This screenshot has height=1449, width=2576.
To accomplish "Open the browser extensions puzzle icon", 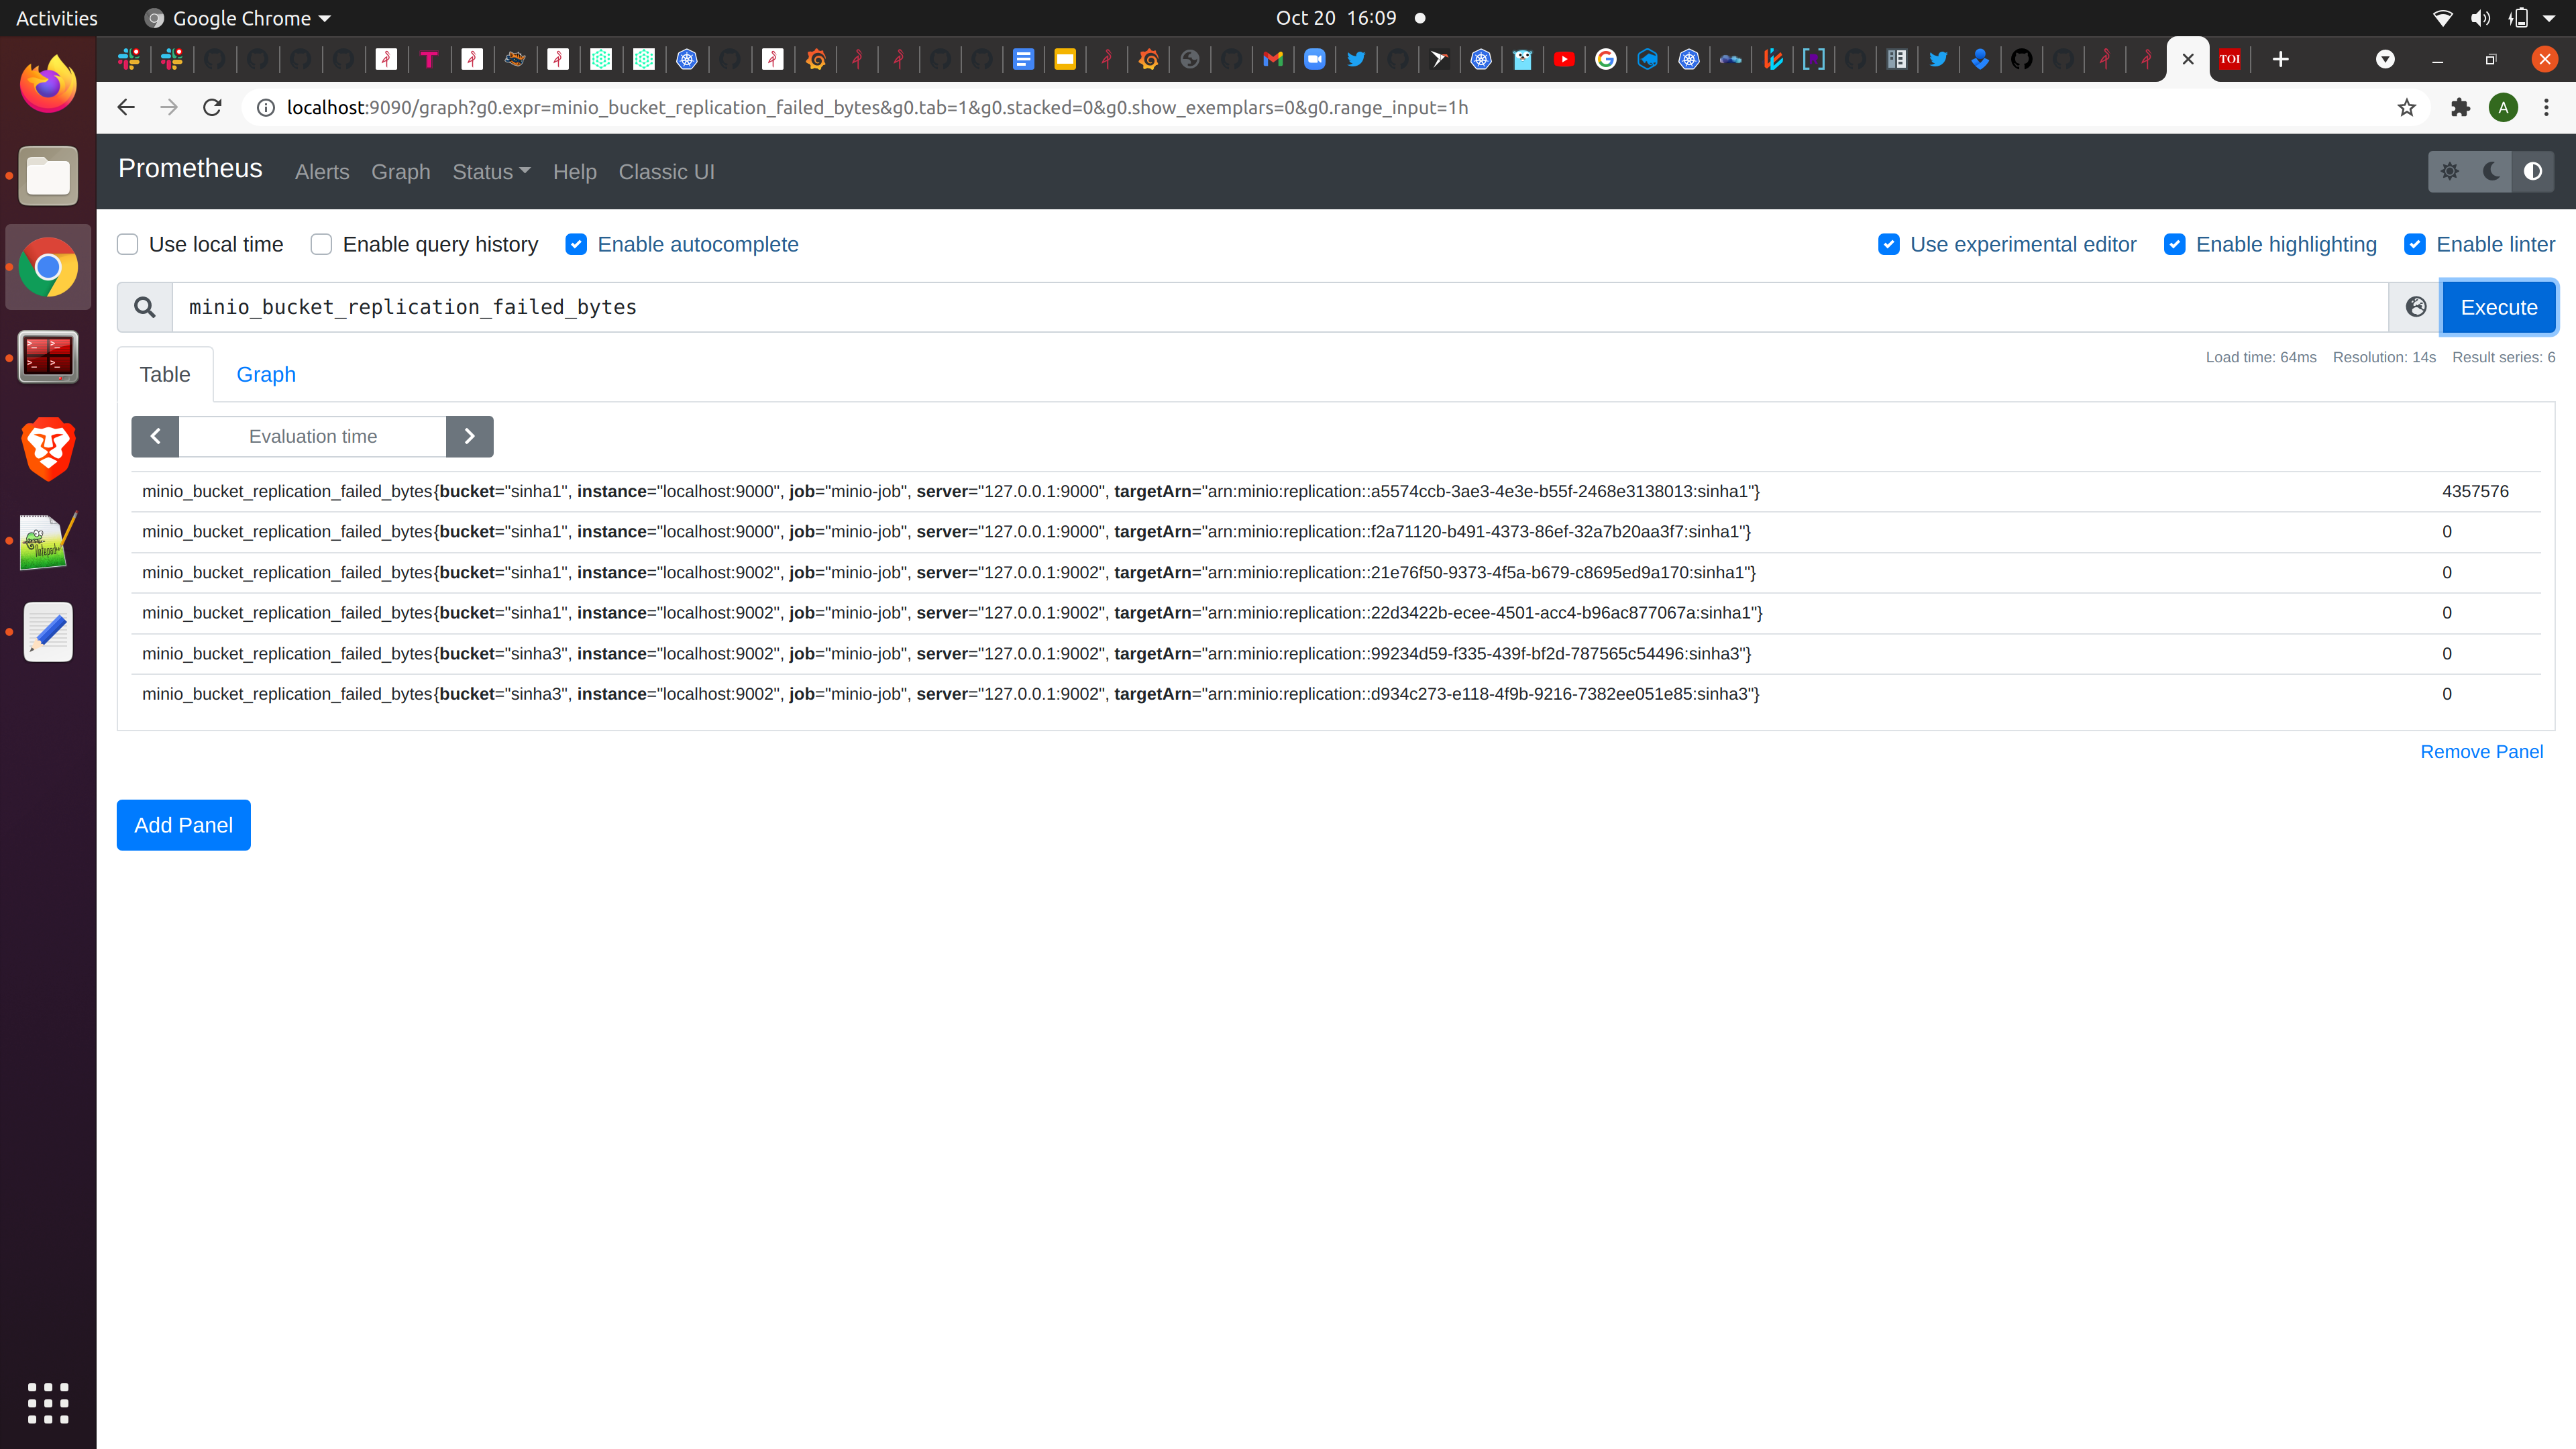I will pos(2460,107).
